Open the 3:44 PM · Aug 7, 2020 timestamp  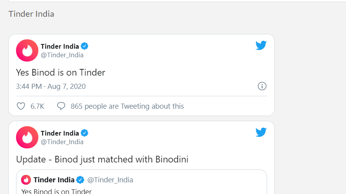tap(51, 86)
